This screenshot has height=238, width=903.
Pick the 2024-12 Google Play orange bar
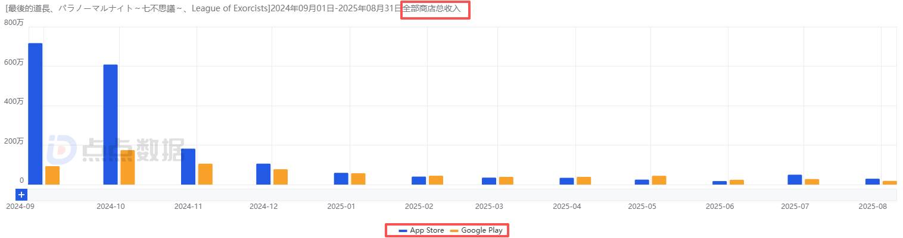click(x=281, y=177)
